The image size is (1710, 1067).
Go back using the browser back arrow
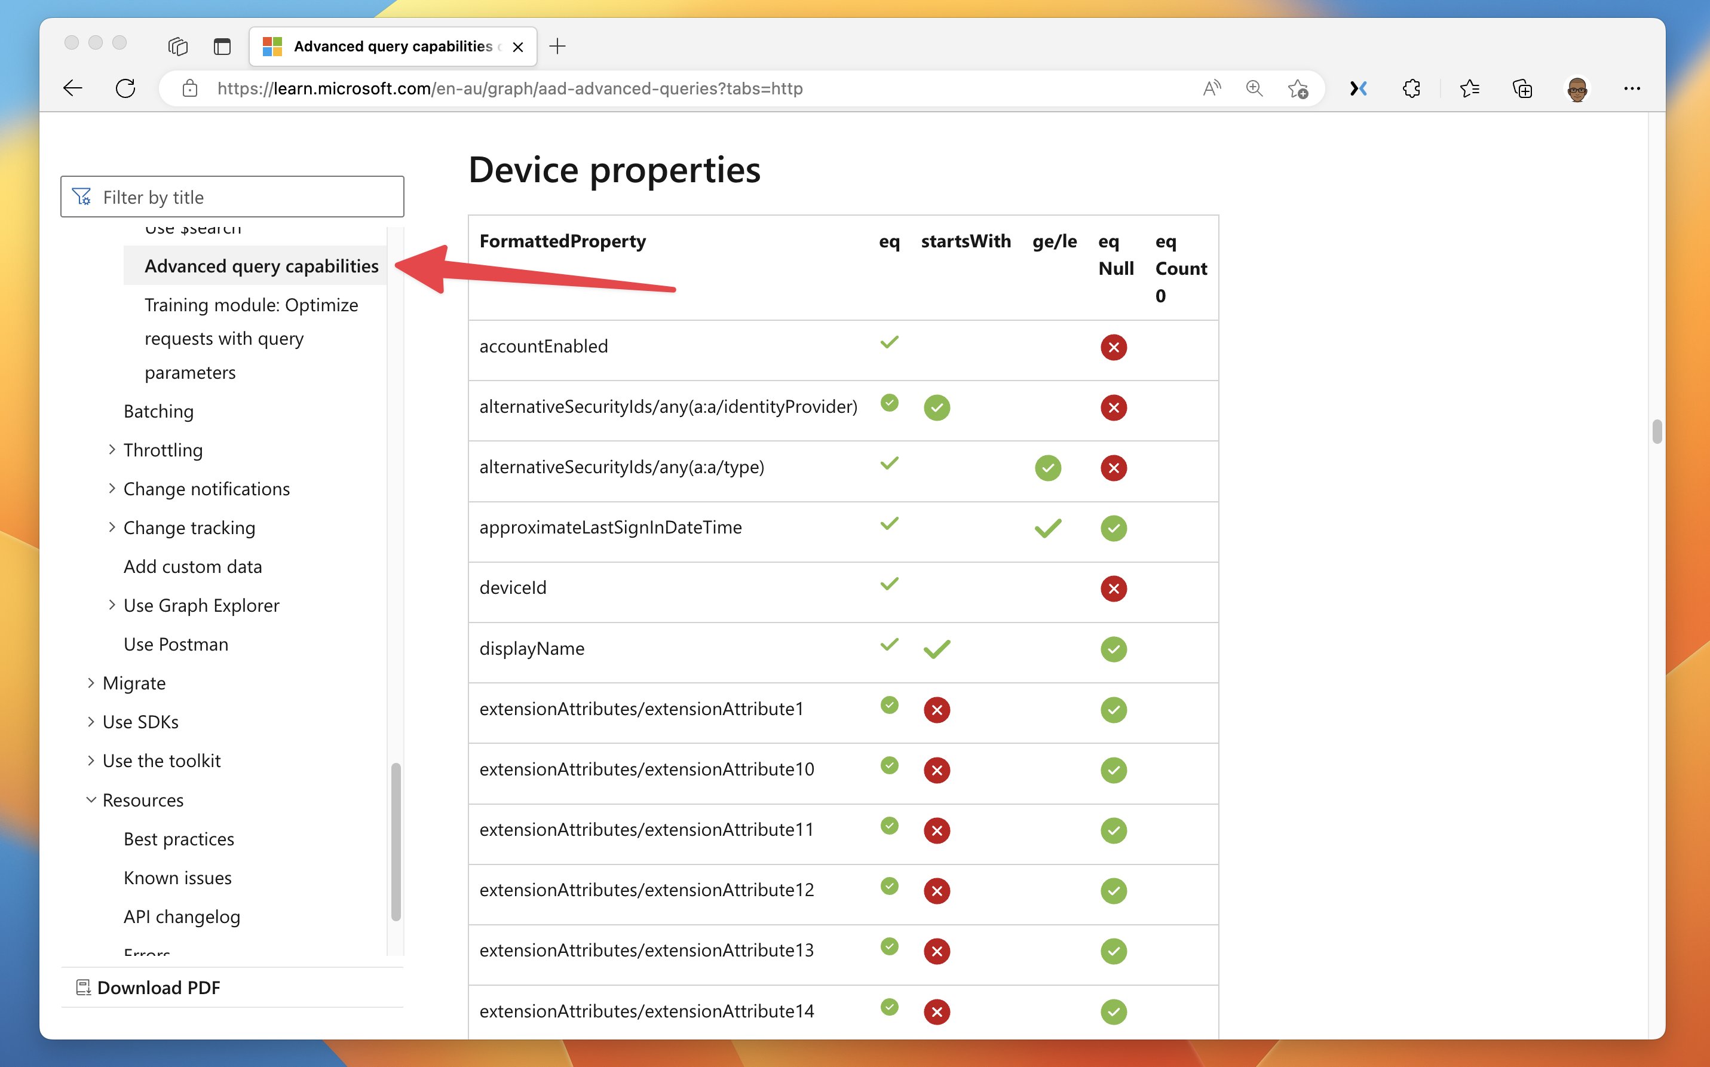tap(73, 88)
